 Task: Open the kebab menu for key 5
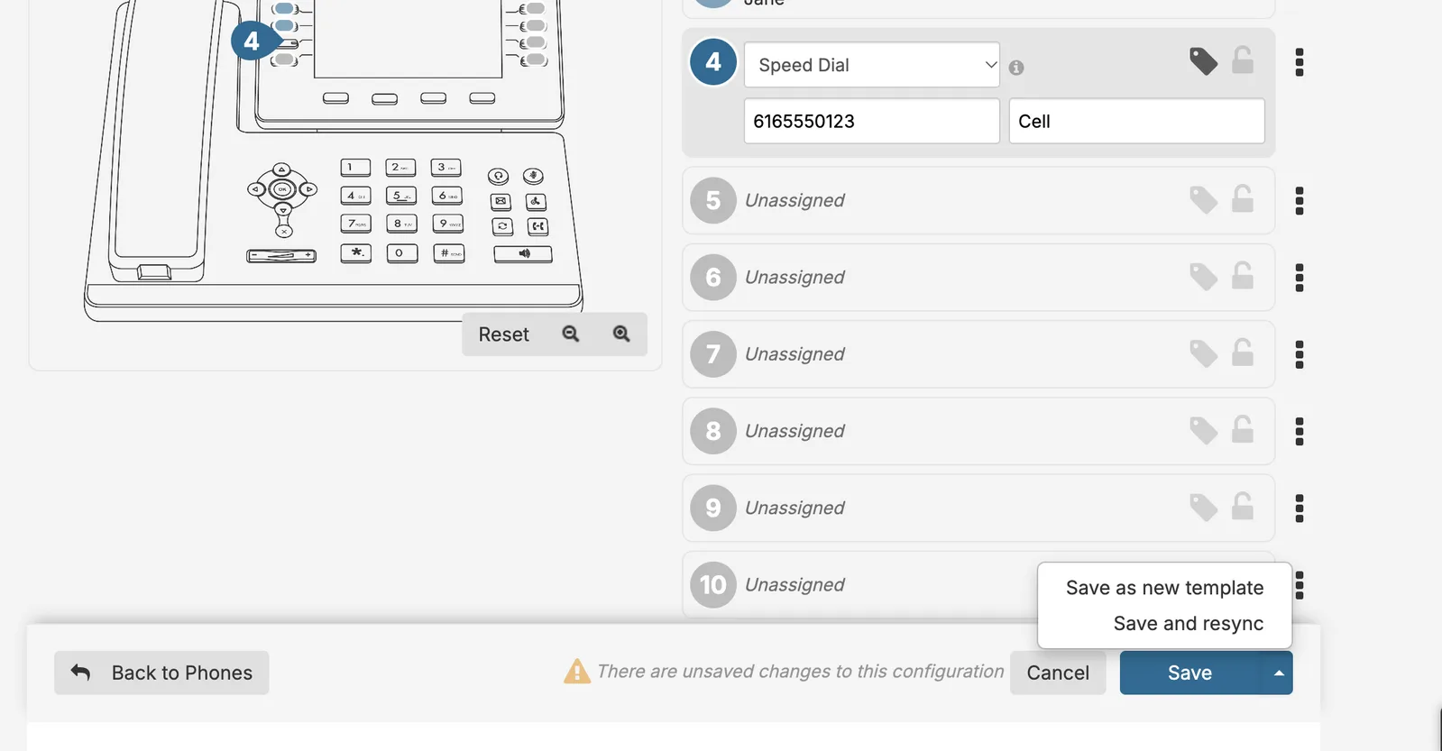(1300, 201)
